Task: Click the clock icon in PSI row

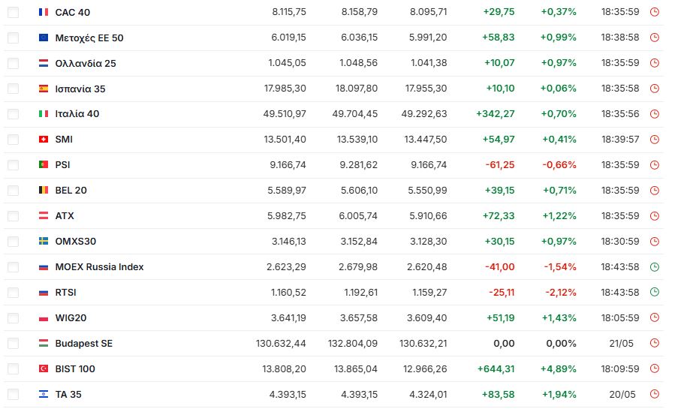Action: [x=654, y=165]
